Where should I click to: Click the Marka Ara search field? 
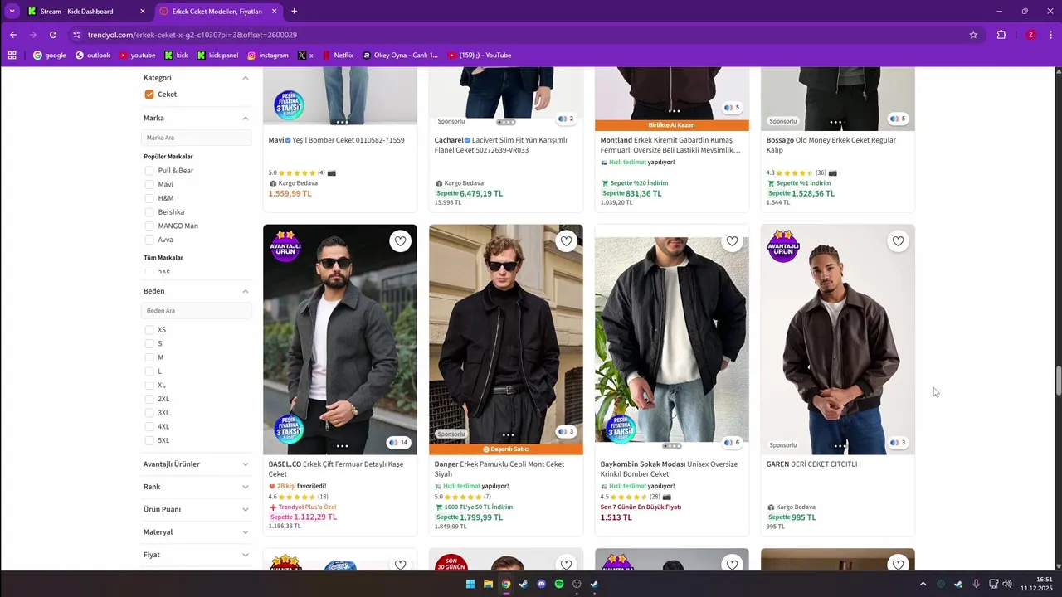tap(197, 138)
